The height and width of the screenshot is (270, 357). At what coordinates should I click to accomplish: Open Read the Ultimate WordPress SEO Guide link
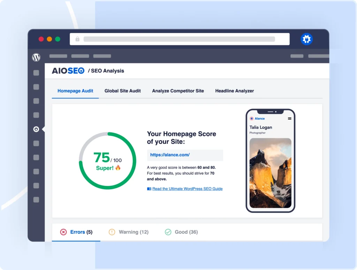187,189
